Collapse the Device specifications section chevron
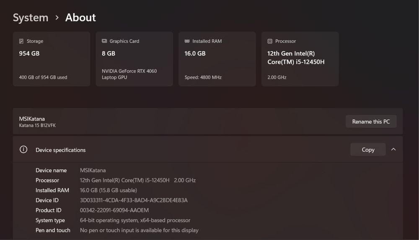Viewport: 419px width, 240px height. point(393,149)
